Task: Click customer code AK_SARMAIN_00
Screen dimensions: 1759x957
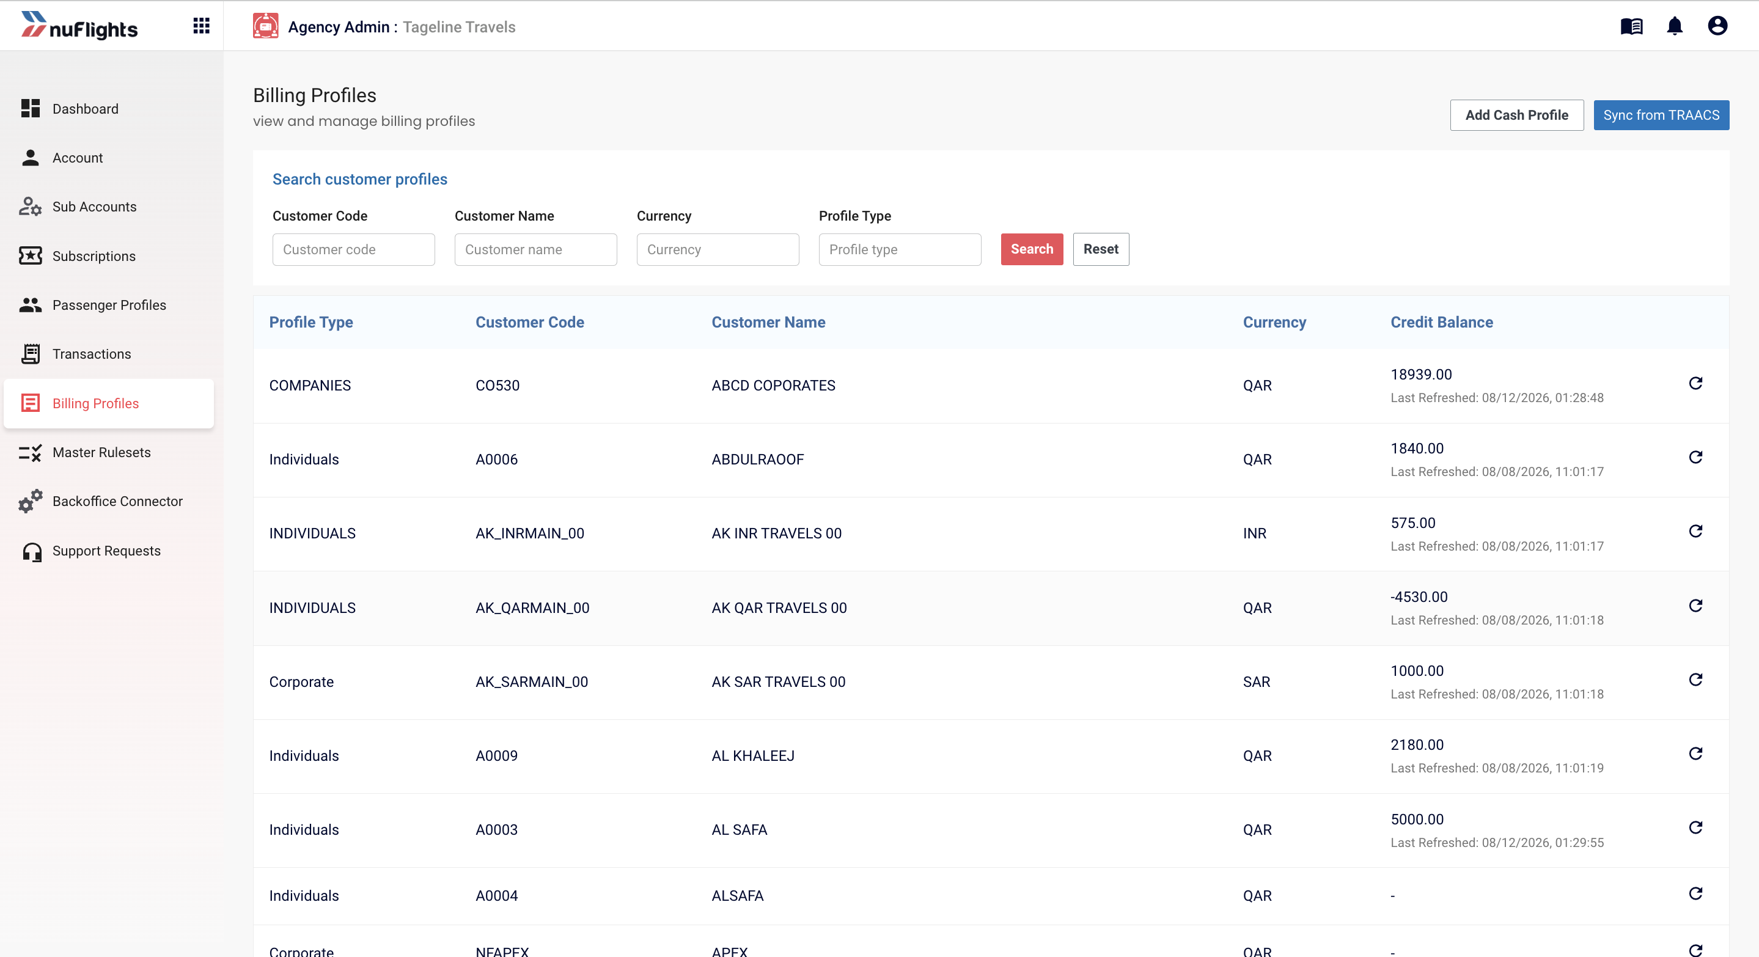Action: (532, 682)
